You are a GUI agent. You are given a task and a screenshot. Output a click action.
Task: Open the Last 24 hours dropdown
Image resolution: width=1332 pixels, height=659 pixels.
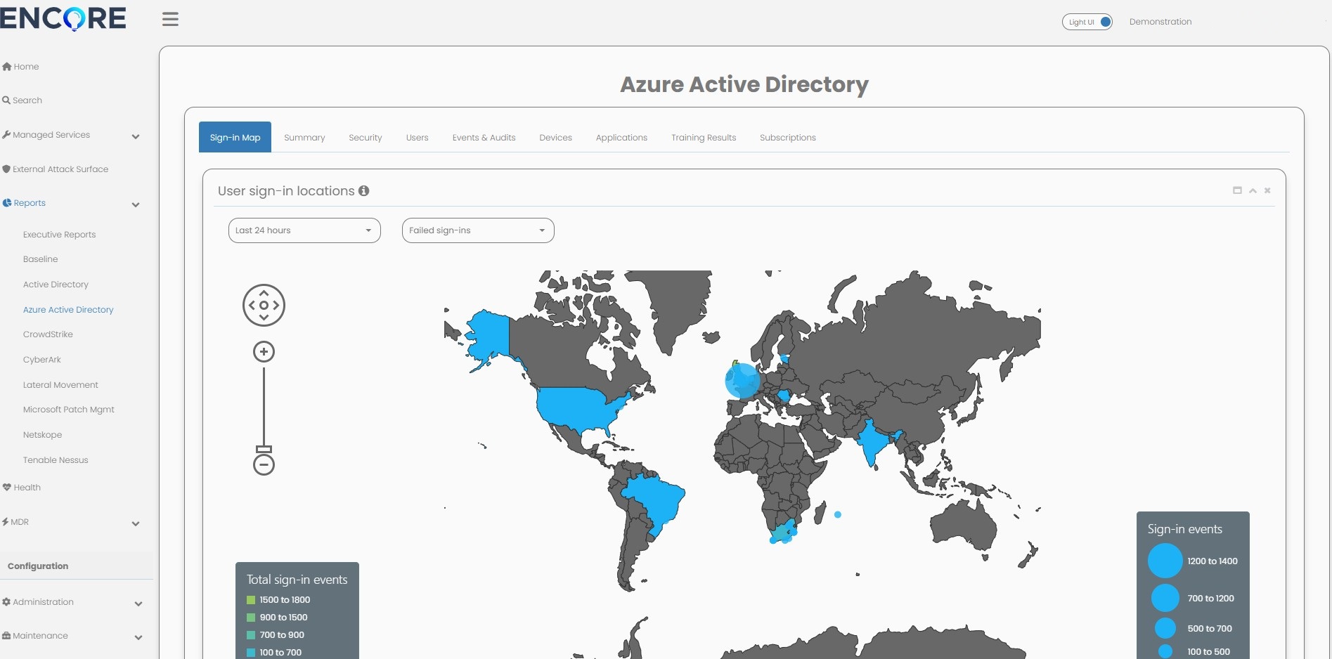pos(304,230)
